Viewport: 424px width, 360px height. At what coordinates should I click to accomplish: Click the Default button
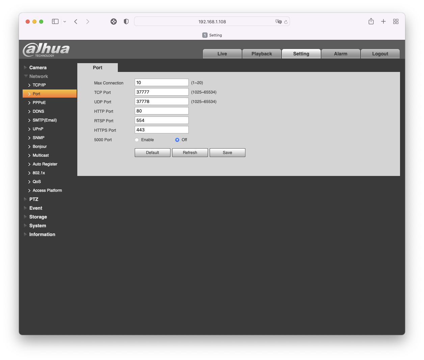pos(153,153)
